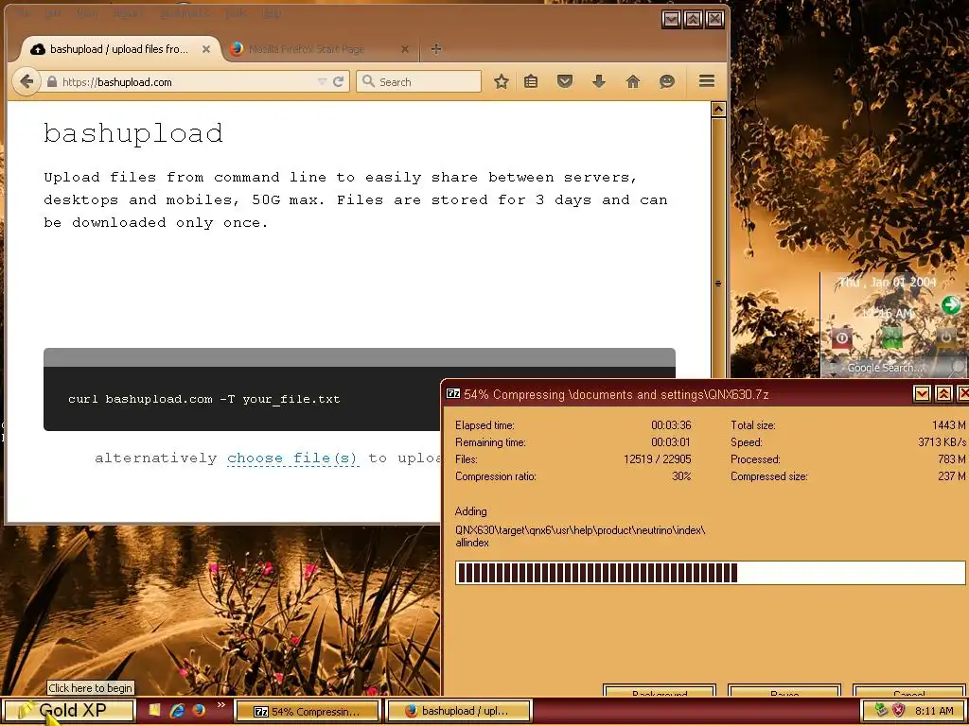Click the curl bashupload.com command text
The height and width of the screenshot is (726, 969).
204,399
